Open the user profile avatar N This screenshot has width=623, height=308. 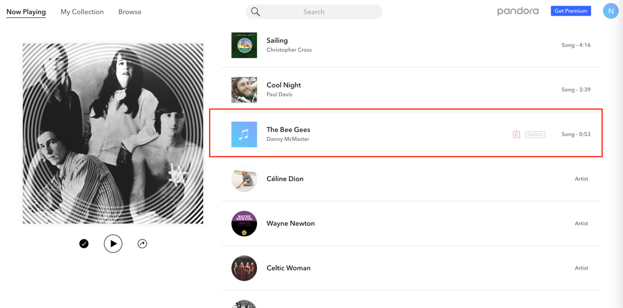coord(610,11)
